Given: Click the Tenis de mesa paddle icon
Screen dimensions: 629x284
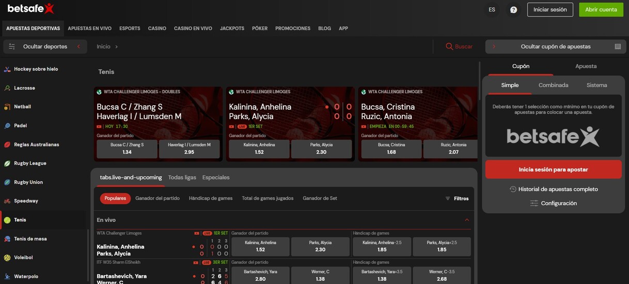Looking at the screenshot, I should click(x=7, y=239).
